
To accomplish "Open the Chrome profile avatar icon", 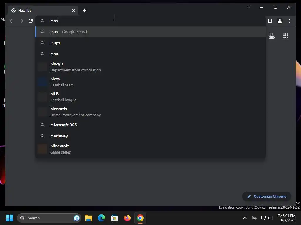I will coord(280,21).
